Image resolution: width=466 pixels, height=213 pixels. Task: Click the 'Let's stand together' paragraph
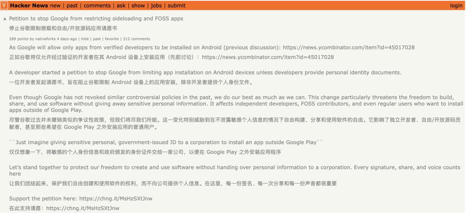[235, 171]
